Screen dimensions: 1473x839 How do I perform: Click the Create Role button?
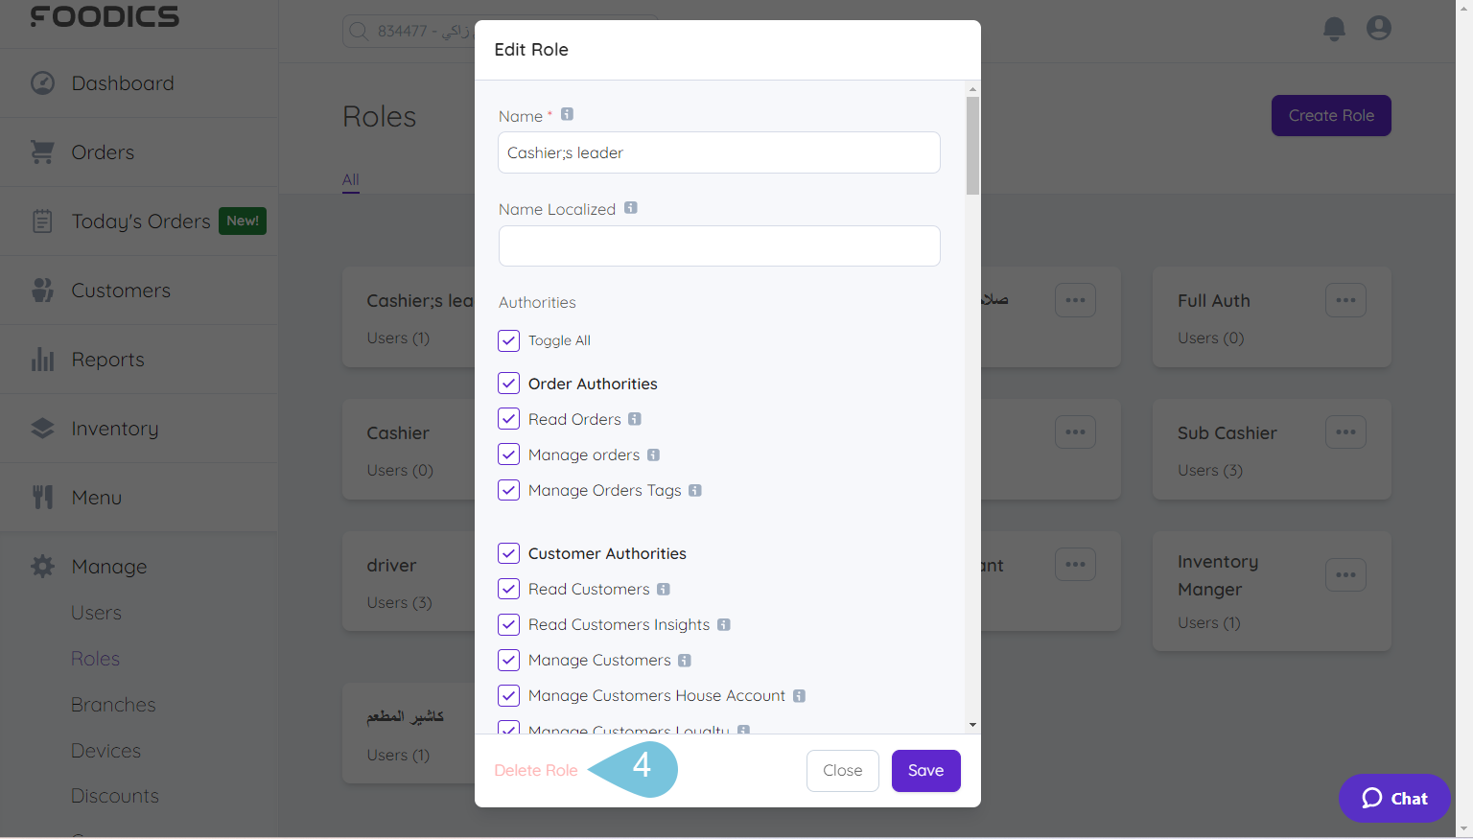click(x=1331, y=115)
